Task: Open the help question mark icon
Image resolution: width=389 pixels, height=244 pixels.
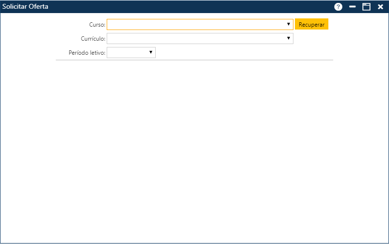Action: 338,7
